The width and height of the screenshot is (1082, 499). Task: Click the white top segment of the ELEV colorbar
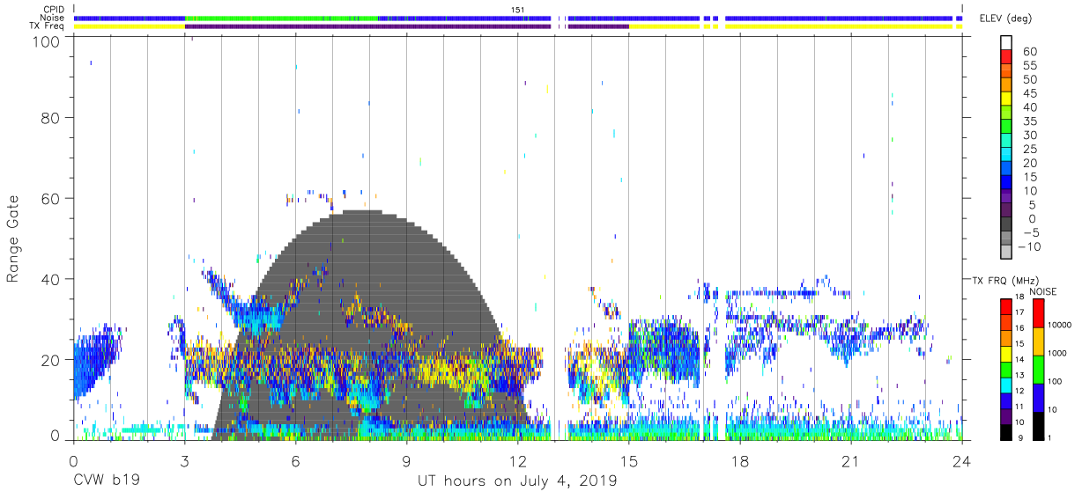pyautogui.click(x=1006, y=42)
